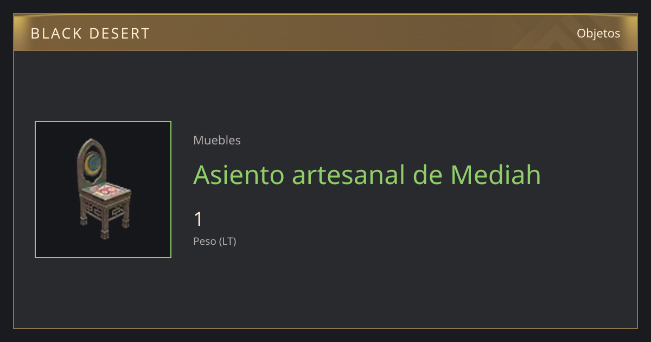The height and width of the screenshot is (342, 651).
Task: Click the Peso (LT) label
Action: 215,242
